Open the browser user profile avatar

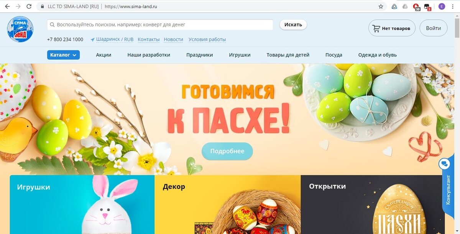[442, 7]
